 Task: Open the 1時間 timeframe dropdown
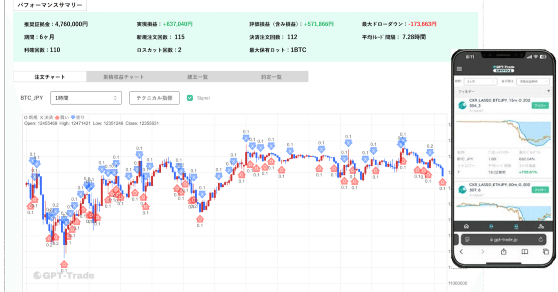coord(86,98)
